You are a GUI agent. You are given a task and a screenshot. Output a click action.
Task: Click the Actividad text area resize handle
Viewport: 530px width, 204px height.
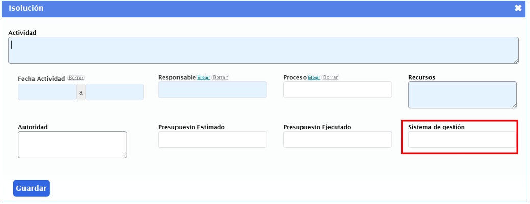(516, 61)
